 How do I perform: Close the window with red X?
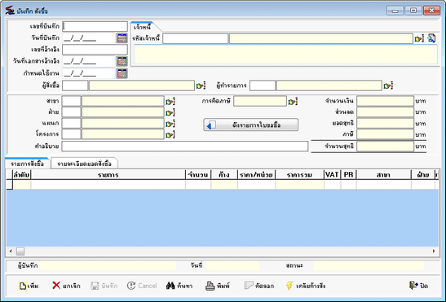click(431, 11)
